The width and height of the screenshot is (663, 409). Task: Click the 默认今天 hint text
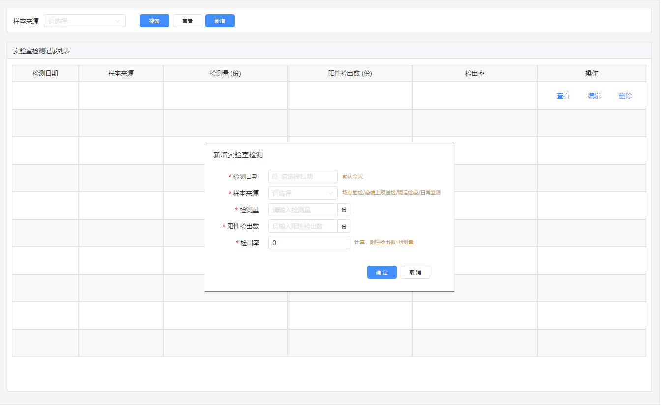click(x=352, y=176)
